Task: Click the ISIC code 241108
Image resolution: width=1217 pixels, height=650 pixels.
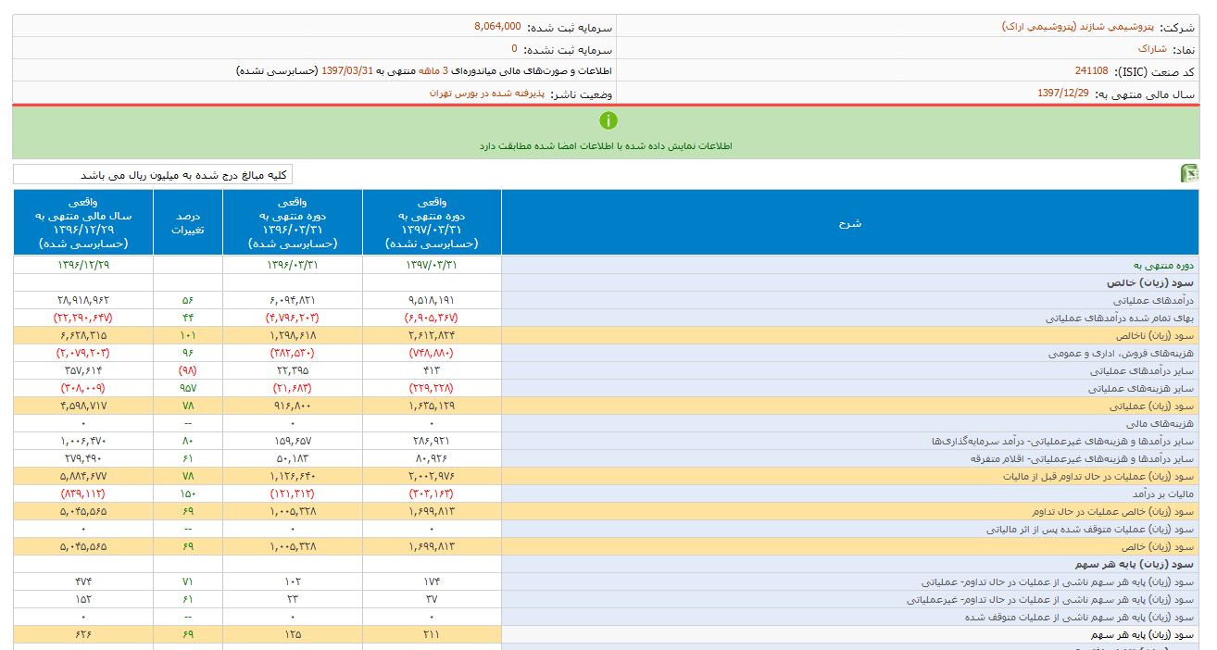Action: coord(1091,71)
